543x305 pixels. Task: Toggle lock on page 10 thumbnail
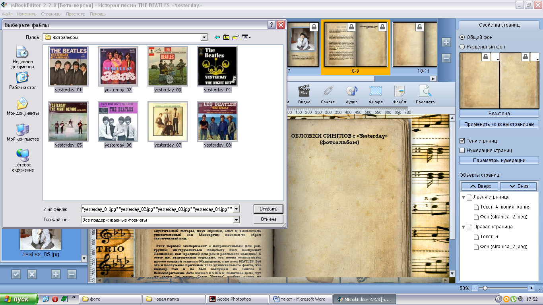coord(420,27)
